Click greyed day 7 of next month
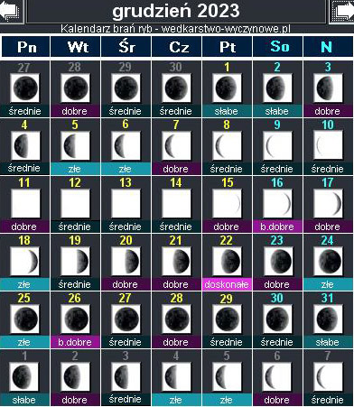354x407 pixels. pos(328,356)
